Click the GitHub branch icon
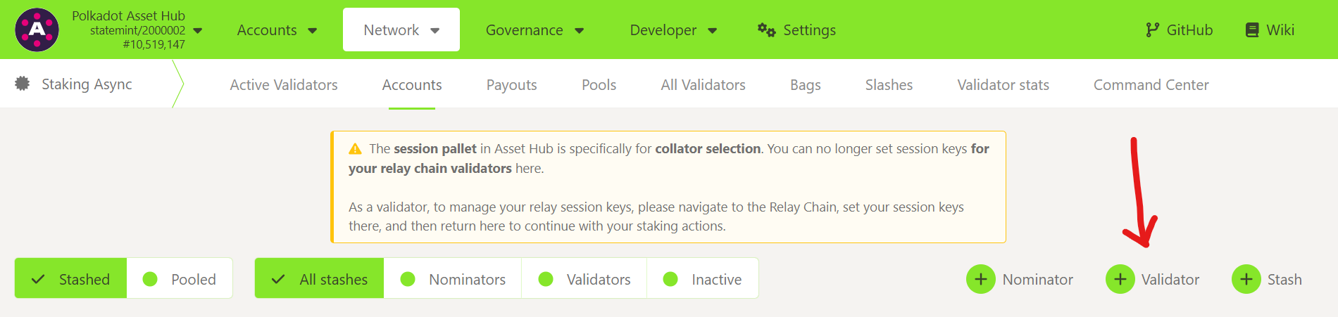The width and height of the screenshot is (1338, 317). click(x=1152, y=30)
